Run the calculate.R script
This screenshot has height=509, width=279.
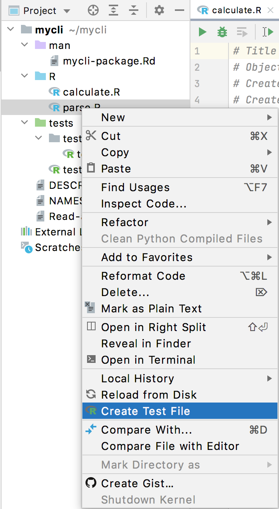[x=202, y=32]
